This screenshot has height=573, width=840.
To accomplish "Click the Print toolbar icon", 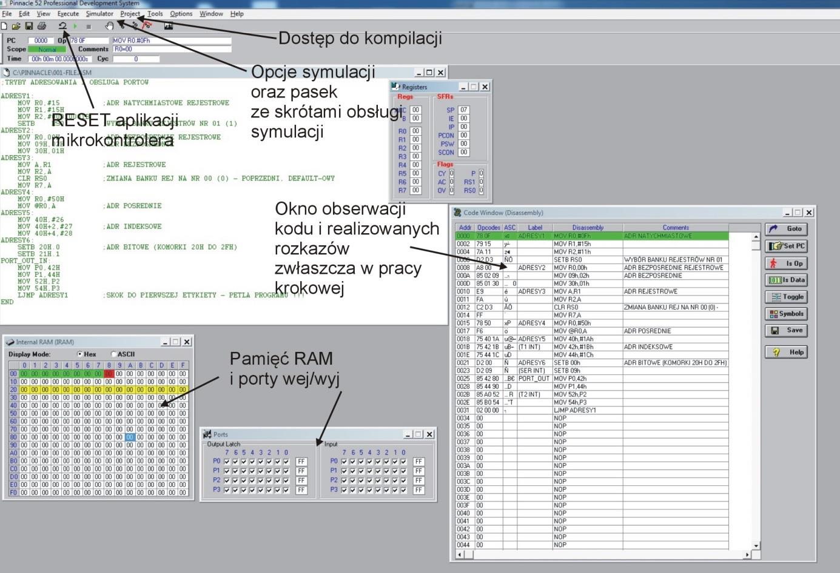I will 42,26.
